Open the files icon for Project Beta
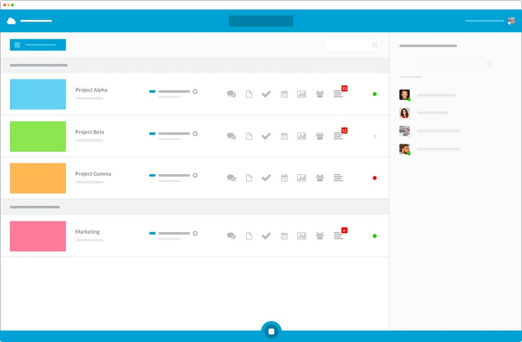The height and width of the screenshot is (342, 522). [x=249, y=136]
